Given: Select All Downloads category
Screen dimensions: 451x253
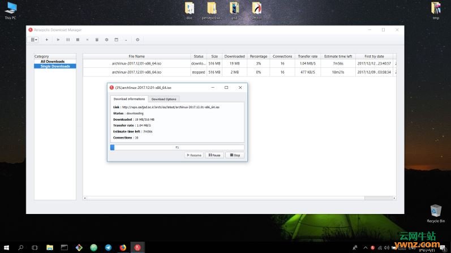Looking at the screenshot, I should click(53, 61).
